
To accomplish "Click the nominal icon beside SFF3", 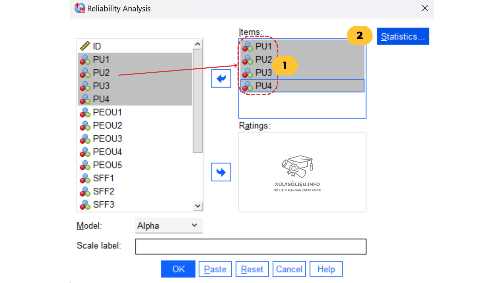I will 85,205.
